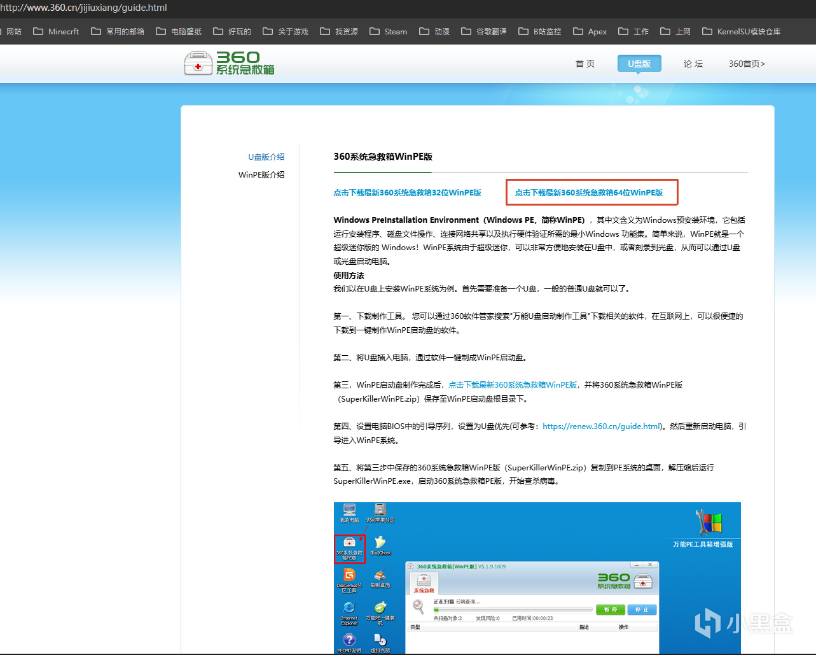Open the 上网 bookmark folder
Image resolution: width=816 pixels, height=655 pixels.
tap(675, 31)
